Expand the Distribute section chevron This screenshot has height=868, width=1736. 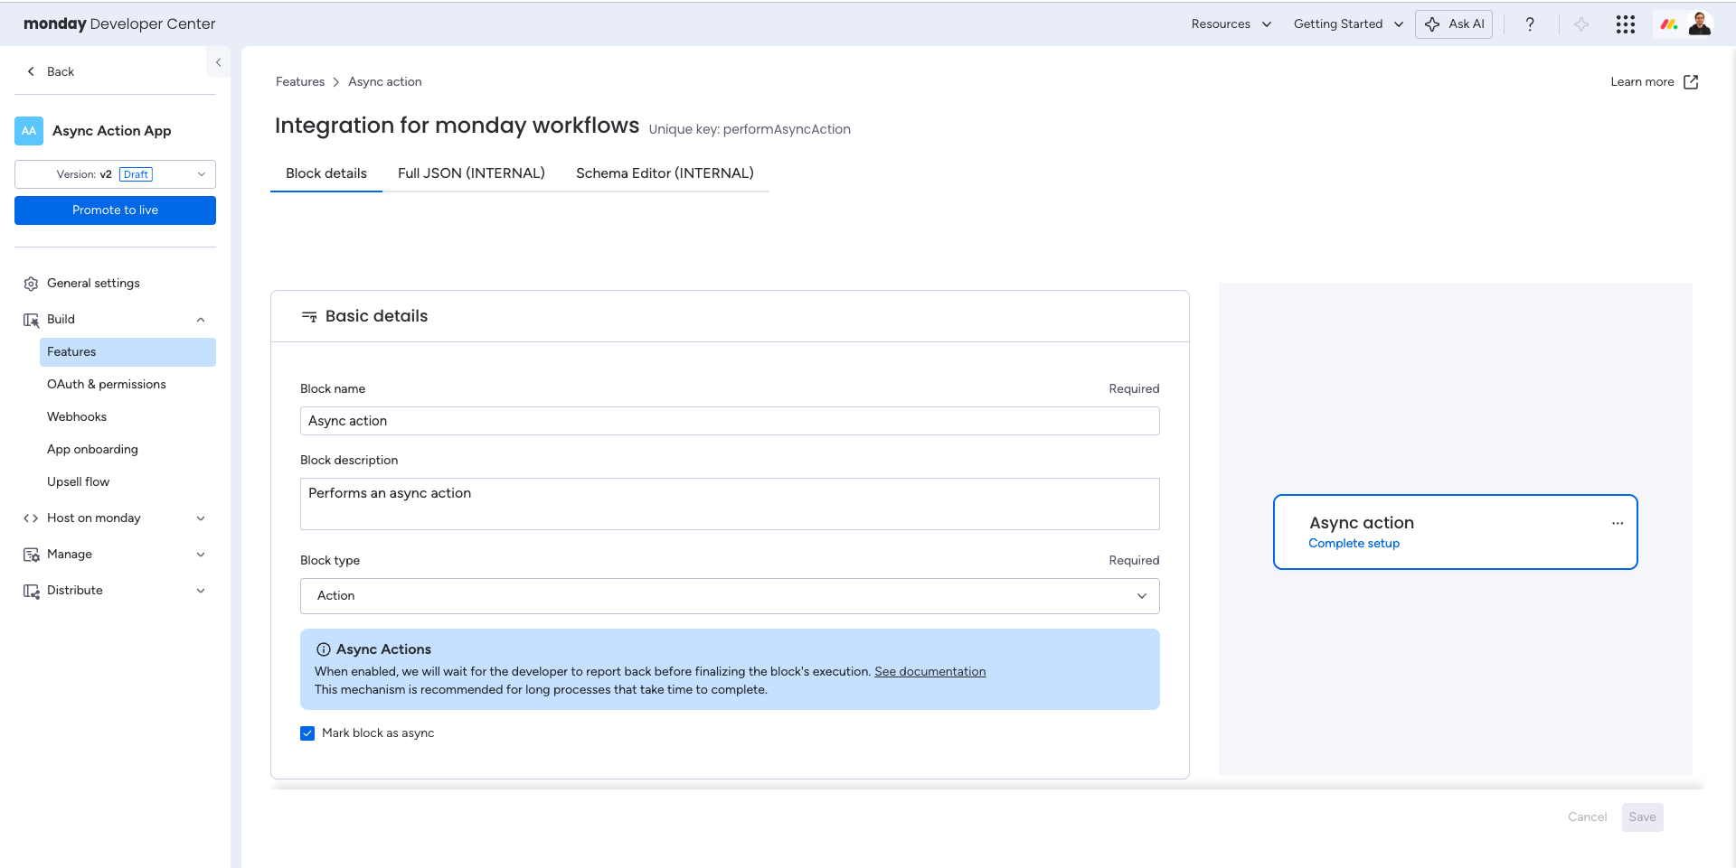point(201,591)
